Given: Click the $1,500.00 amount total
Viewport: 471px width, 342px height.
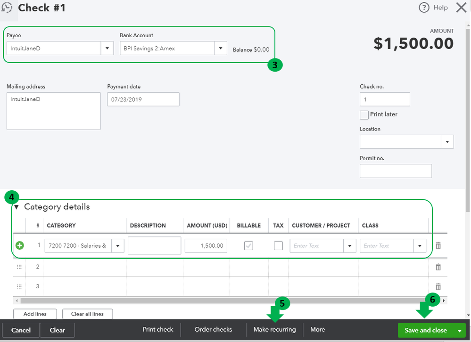Looking at the screenshot, I should [x=413, y=43].
